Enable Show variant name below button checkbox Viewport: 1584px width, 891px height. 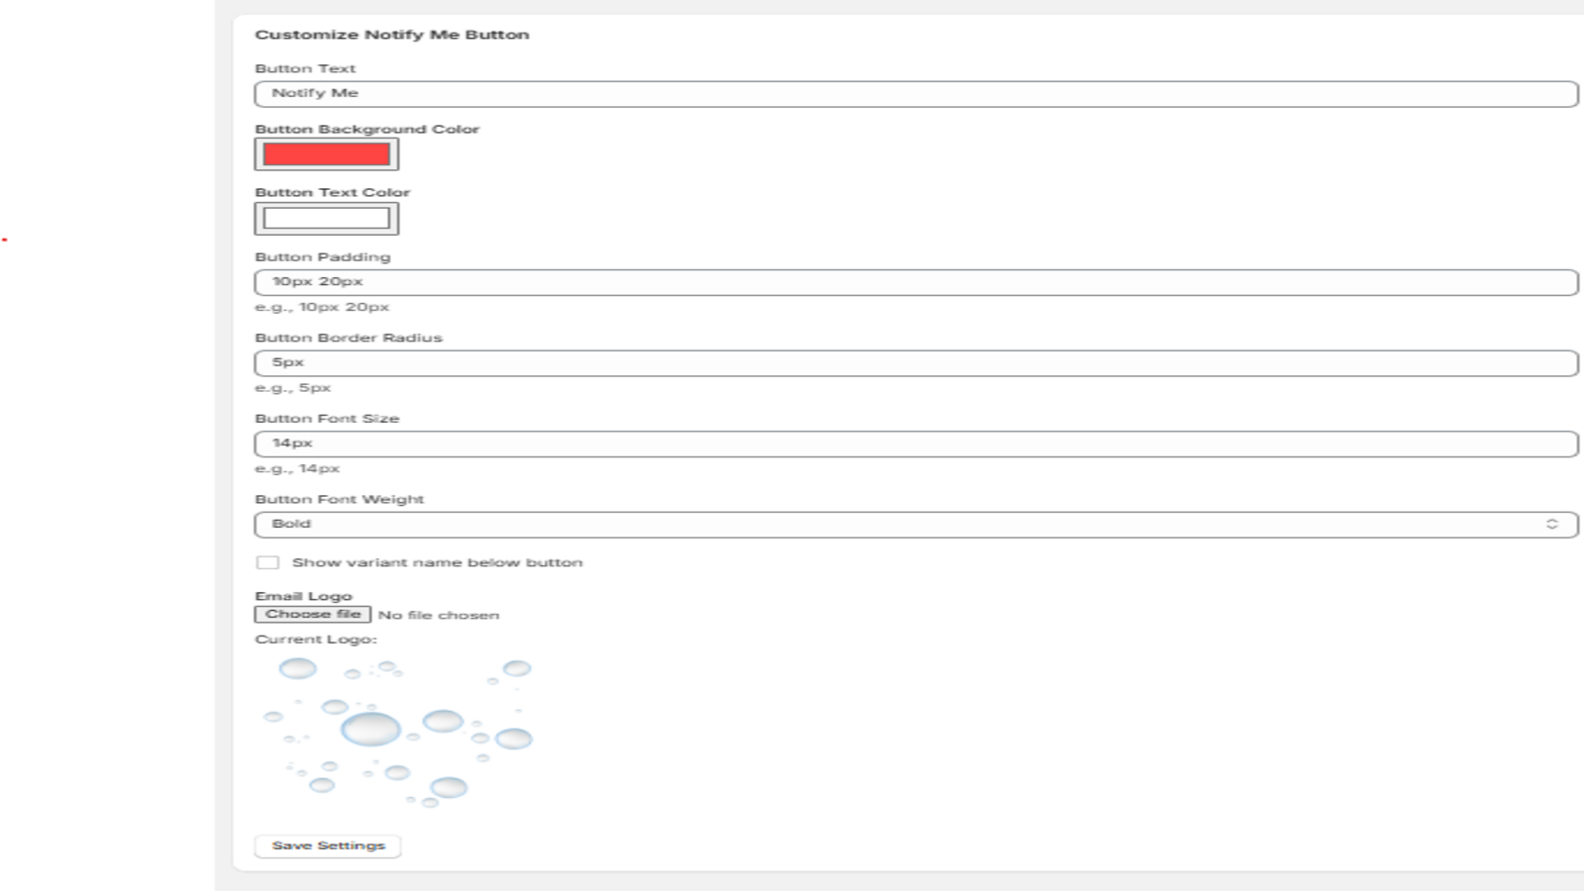tap(267, 562)
